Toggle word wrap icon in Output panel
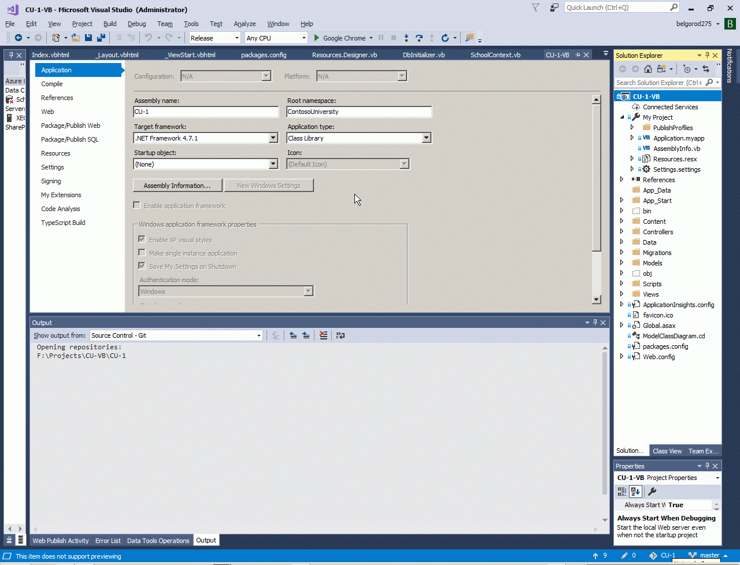Screen dimensions: 740x565 (x=341, y=335)
